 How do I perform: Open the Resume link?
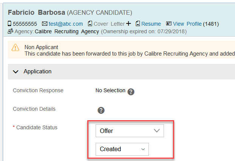click(x=151, y=24)
